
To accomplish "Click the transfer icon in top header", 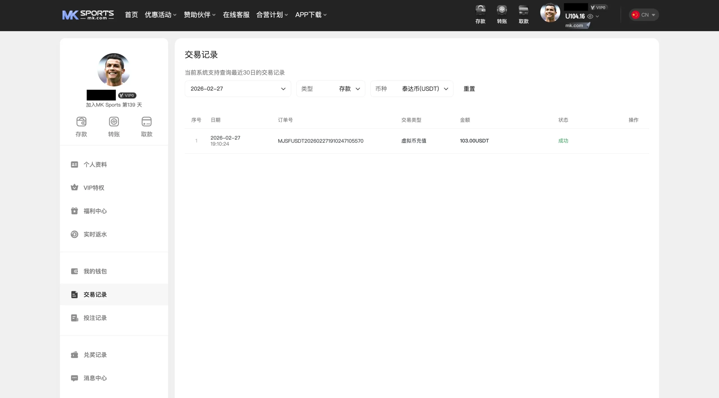I will (502, 10).
